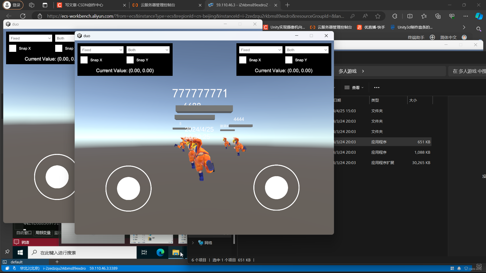Image resolution: width=486 pixels, height=273 pixels.
Task: Select the 59.110.46.3 workbench tab
Action: [x=243, y=5]
